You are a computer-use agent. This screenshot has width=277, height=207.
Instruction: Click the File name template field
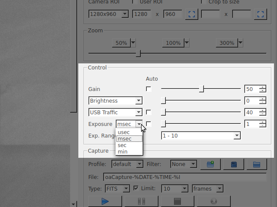(x=185, y=177)
